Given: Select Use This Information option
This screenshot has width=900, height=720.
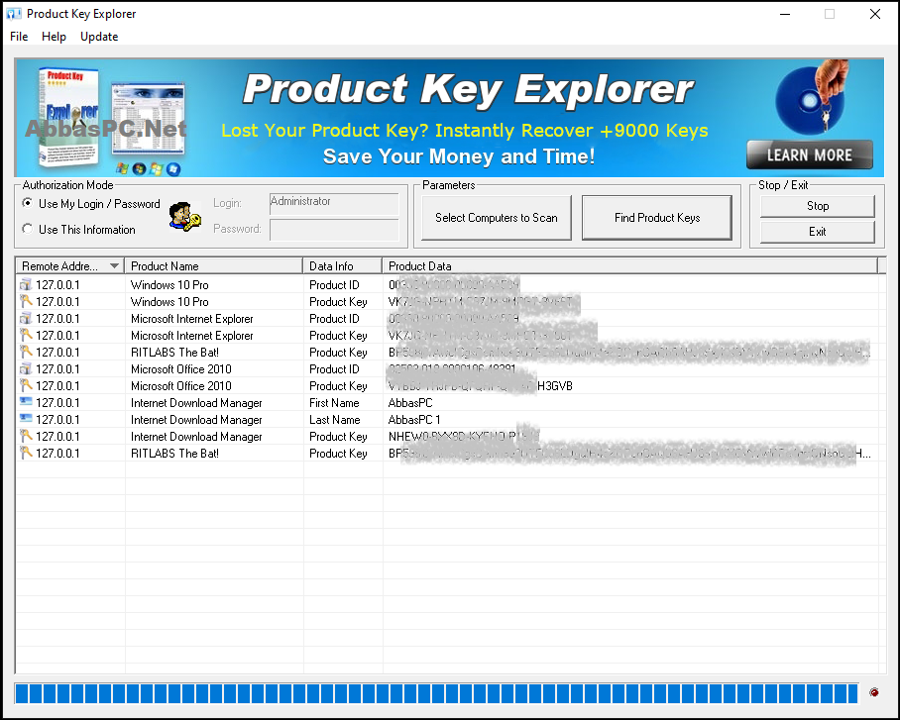Looking at the screenshot, I should (x=78, y=230).
